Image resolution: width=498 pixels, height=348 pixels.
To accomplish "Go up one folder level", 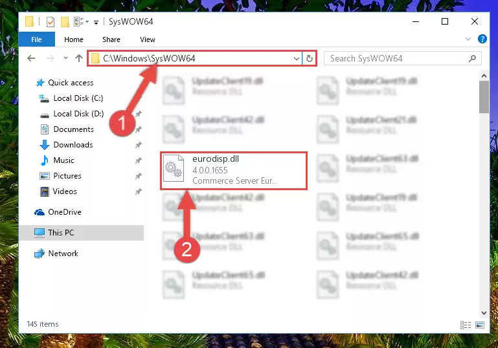I will [x=79, y=58].
